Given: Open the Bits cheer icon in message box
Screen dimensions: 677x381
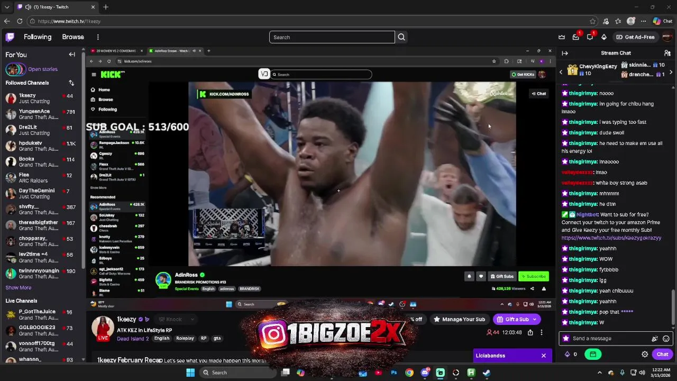Looking at the screenshot, I should coord(655,339).
